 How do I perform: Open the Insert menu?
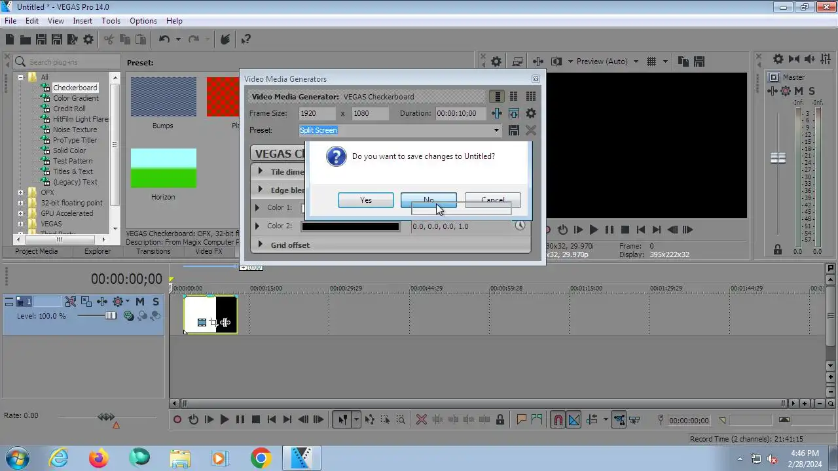click(82, 21)
